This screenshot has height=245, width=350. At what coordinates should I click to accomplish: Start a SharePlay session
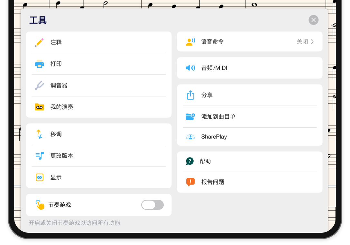click(x=250, y=137)
